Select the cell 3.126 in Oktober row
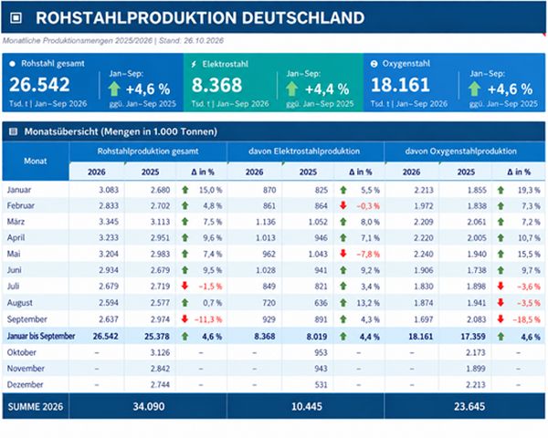 160,352
